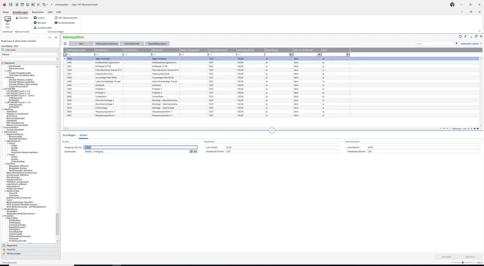The height and width of the screenshot is (266, 484).
Task: Open Benutzer settings in ribbon
Action: [40, 23]
